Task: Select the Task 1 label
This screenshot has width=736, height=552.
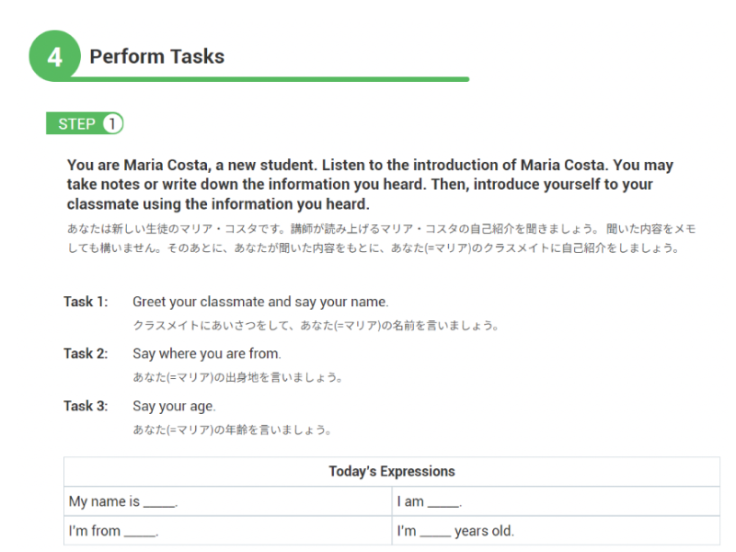Action: pyautogui.click(x=86, y=302)
